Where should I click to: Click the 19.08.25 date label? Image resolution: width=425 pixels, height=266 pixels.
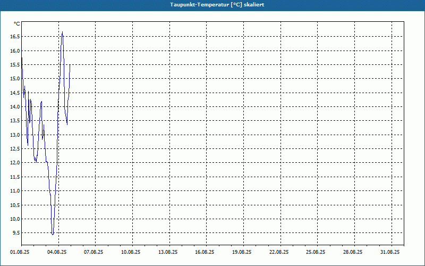coord(242,252)
